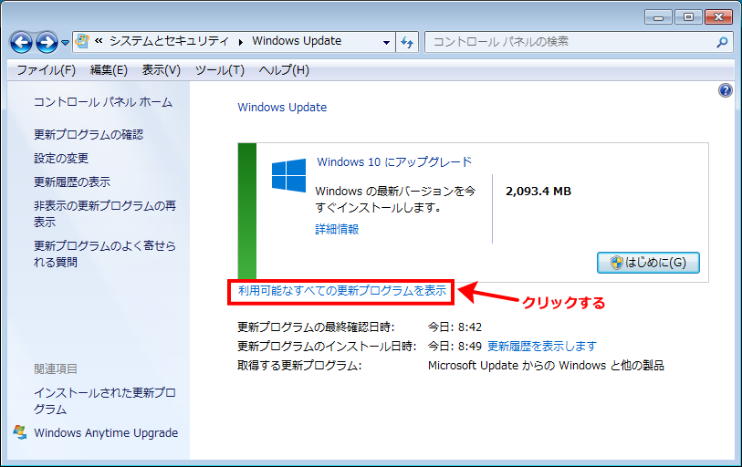Image resolution: width=742 pixels, height=467 pixels.
Task: Close the Windows Update window
Action: click(718, 17)
